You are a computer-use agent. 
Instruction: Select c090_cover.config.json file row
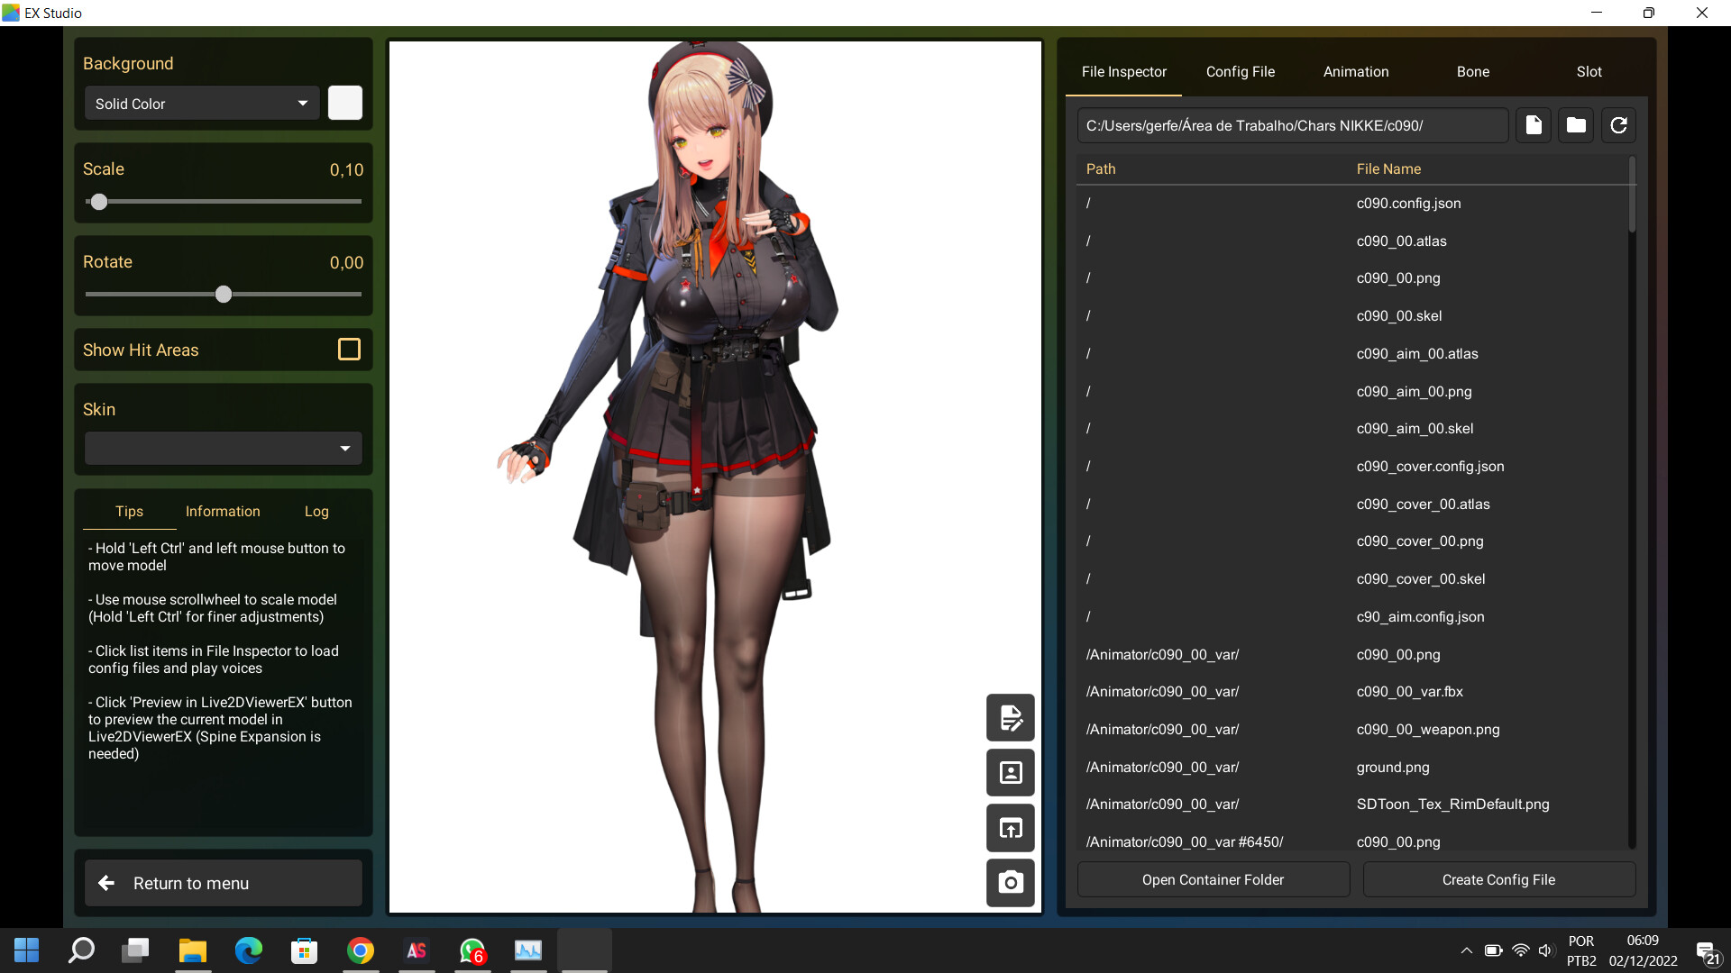(1352, 466)
